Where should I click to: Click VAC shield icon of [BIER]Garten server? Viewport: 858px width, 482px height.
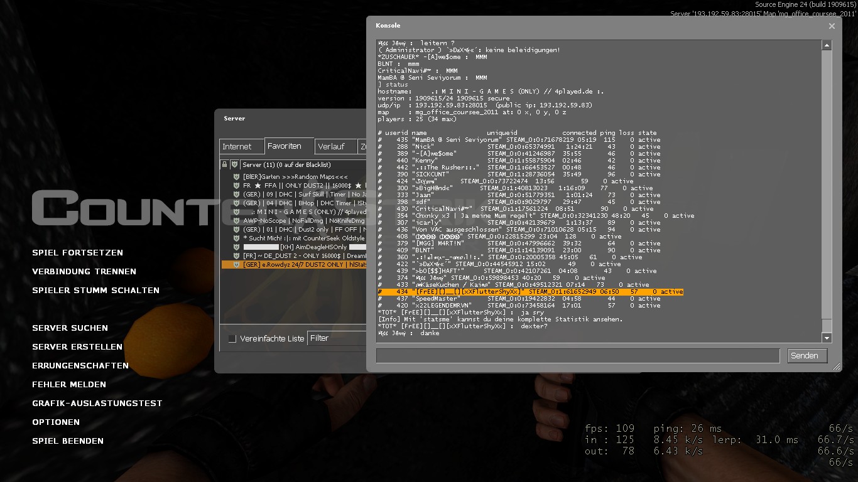click(x=237, y=177)
